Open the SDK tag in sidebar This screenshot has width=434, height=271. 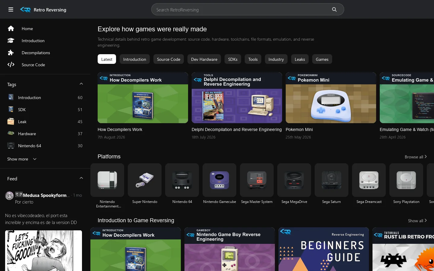[45, 110]
